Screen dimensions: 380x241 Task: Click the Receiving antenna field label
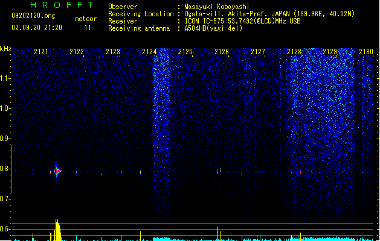(x=139, y=28)
